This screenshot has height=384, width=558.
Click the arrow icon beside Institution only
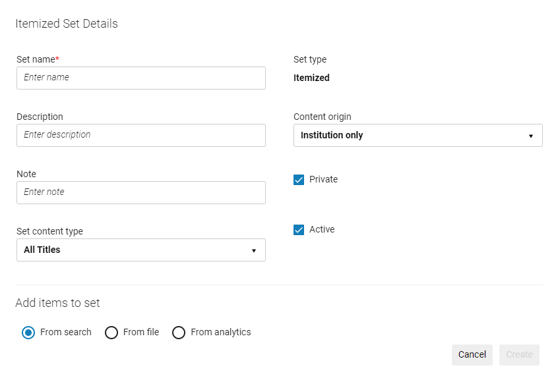(530, 136)
